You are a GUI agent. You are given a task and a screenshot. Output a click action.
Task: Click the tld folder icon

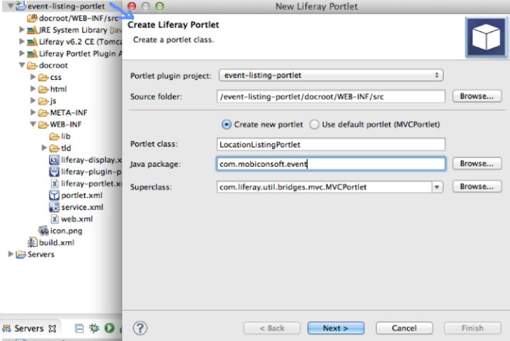[55, 148]
